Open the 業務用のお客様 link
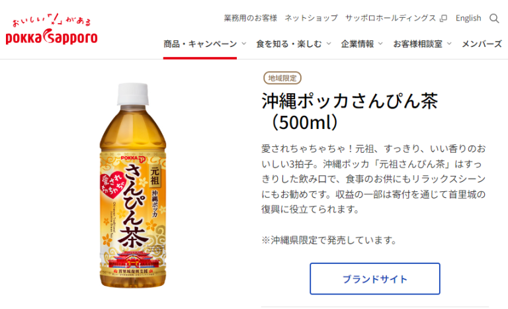This screenshot has width=508, height=309. click(251, 18)
